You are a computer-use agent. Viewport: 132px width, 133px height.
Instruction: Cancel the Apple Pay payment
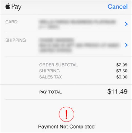pos(118,7)
